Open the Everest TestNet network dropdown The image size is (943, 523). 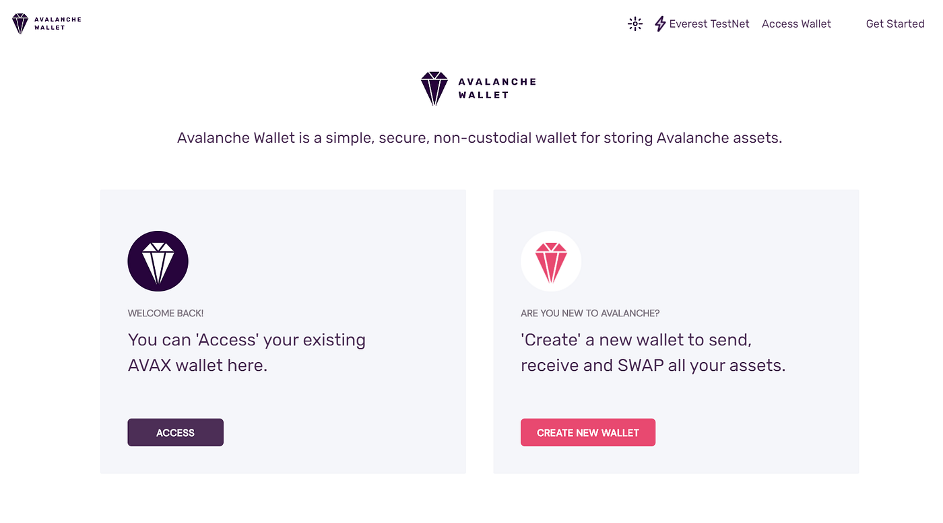[709, 24]
